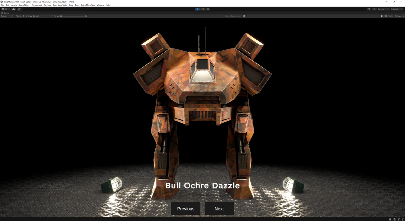Screen dimensions: 405x221
Task: Open the Play Maximized dropdown
Action: click(234, 16)
